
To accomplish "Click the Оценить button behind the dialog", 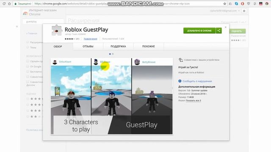I will coord(237,31).
